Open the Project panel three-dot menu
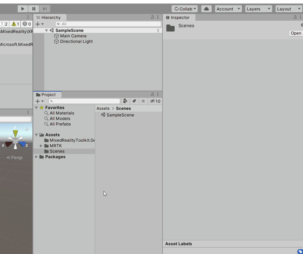The height and width of the screenshot is (254, 303). pos(158,94)
